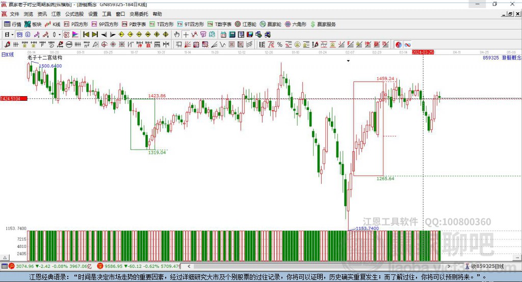The width and height of the screenshot is (522, 282).
Task: Click the right arrow of the horizontal scrollbar
Action: point(449,266)
